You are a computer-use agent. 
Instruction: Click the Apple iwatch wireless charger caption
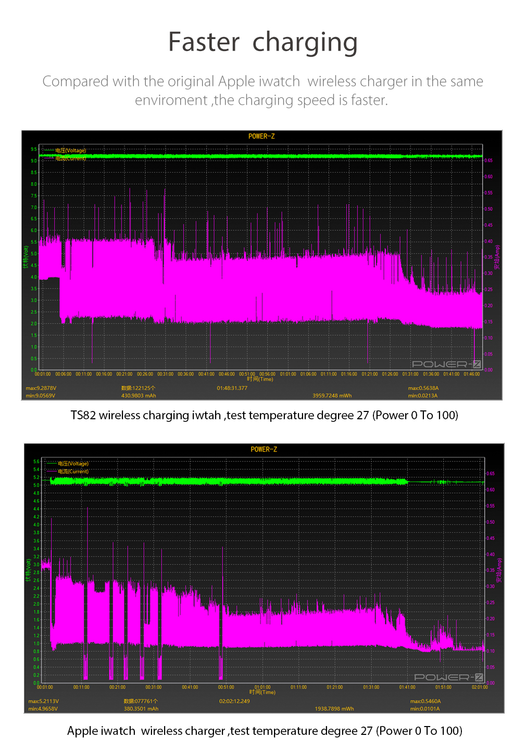(265, 731)
